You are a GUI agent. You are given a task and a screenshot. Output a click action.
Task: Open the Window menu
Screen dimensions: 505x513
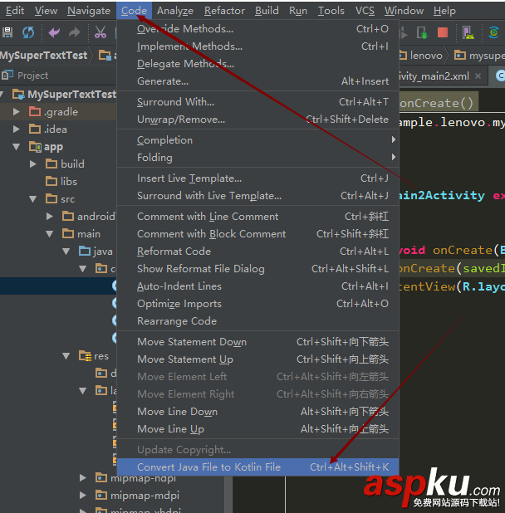[x=404, y=11]
